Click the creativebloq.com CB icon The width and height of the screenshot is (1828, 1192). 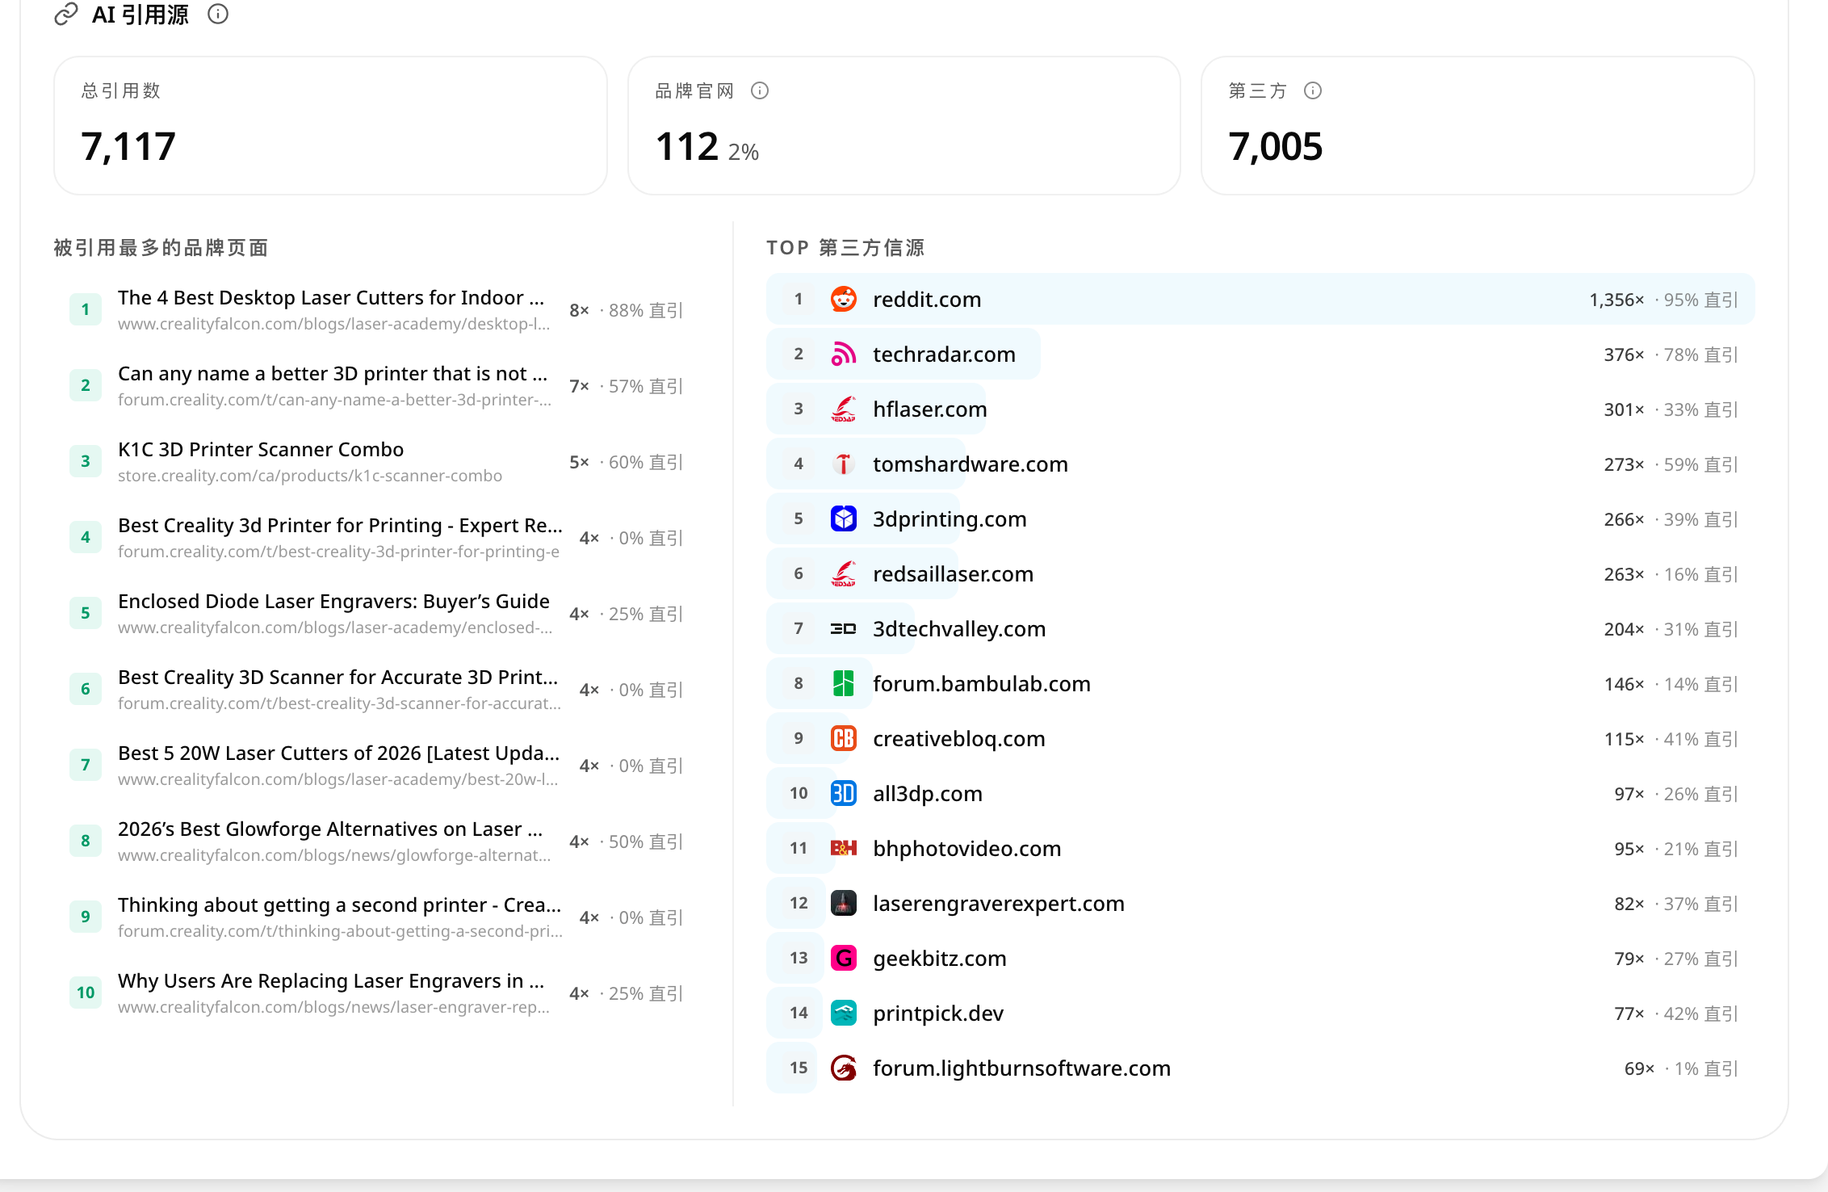[844, 739]
